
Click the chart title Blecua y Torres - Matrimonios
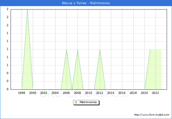point(86,3)
